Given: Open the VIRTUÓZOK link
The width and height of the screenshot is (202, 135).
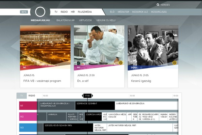Looking at the screenshot, I should pyautogui.click(x=86, y=20).
